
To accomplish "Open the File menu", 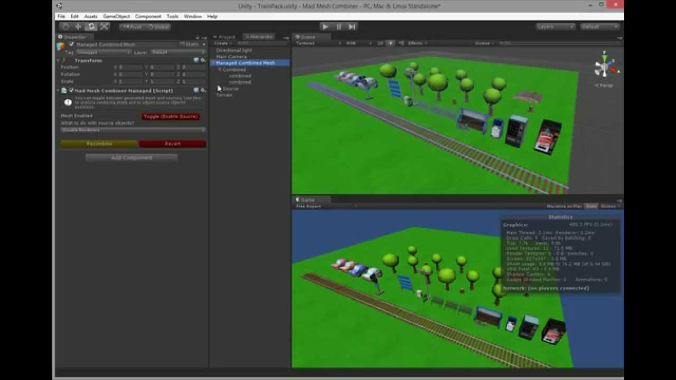I will [x=61, y=16].
